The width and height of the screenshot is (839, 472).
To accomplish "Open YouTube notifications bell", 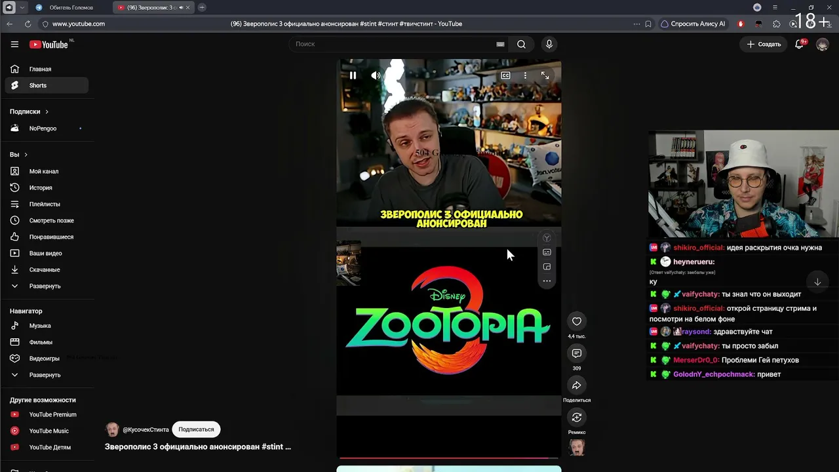I will click(799, 44).
